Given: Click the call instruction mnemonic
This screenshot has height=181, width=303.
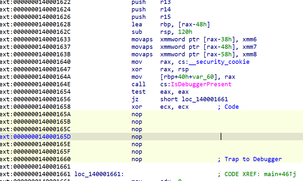Looking at the screenshot, I should (138, 84).
